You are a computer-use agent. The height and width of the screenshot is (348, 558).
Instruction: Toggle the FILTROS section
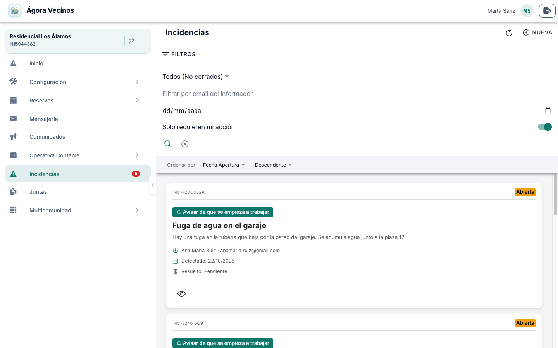click(x=179, y=54)
